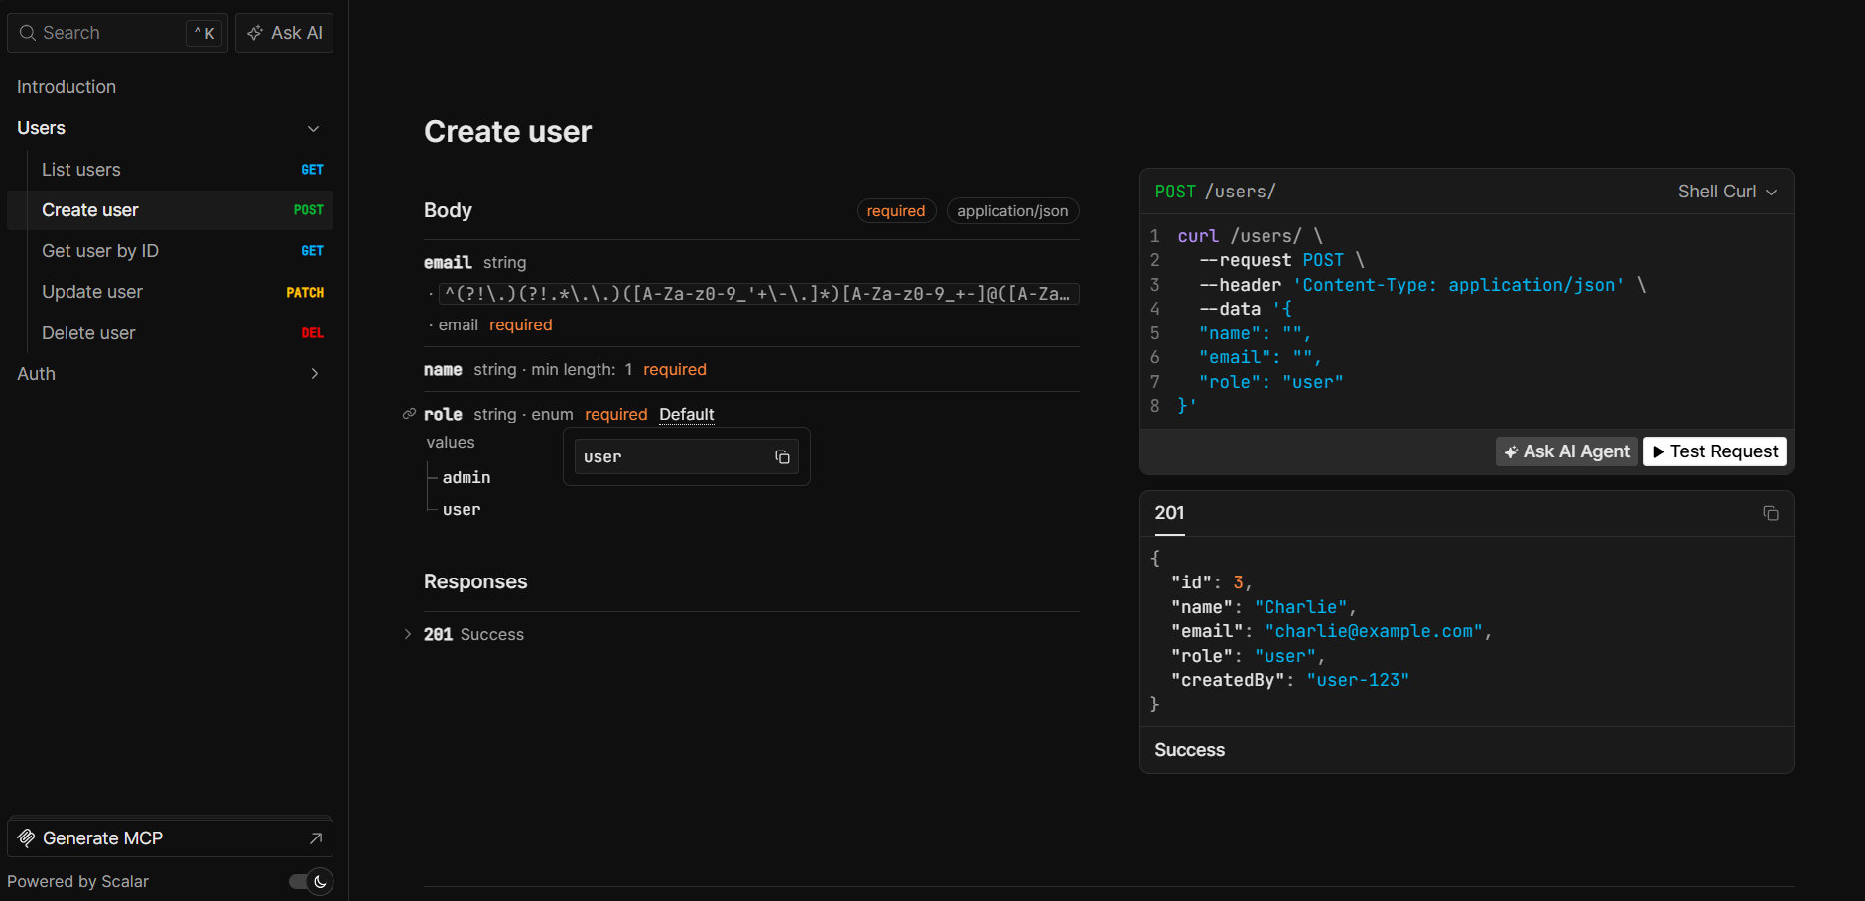
Task: Click the default value field 'user'
Action: click(x=686, y=457)
